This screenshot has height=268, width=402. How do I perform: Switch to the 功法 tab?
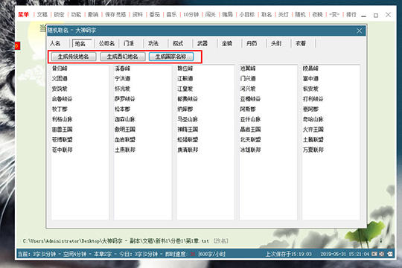[x=153, y=43]
